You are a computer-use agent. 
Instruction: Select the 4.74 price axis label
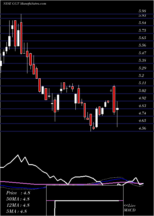click(142, 113)
